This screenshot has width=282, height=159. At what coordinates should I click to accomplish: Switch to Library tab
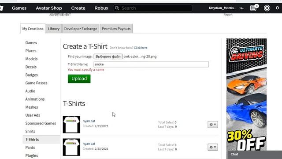coord(54,29)
